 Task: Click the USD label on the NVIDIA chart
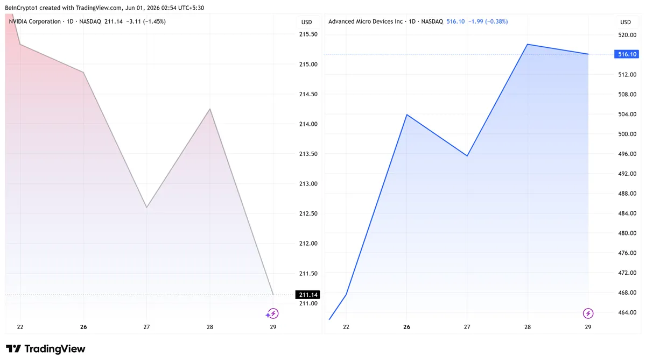(306, 22)
